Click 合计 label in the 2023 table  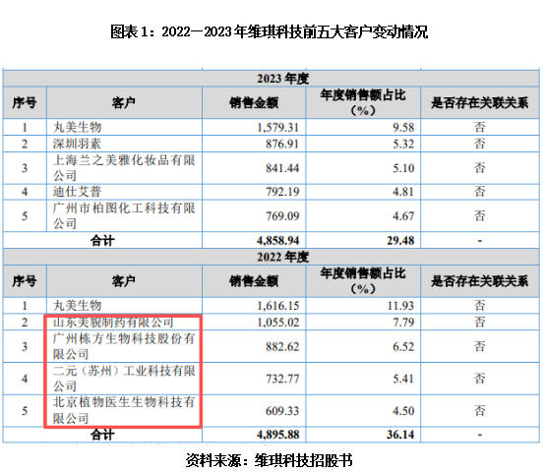click(102, 241)
